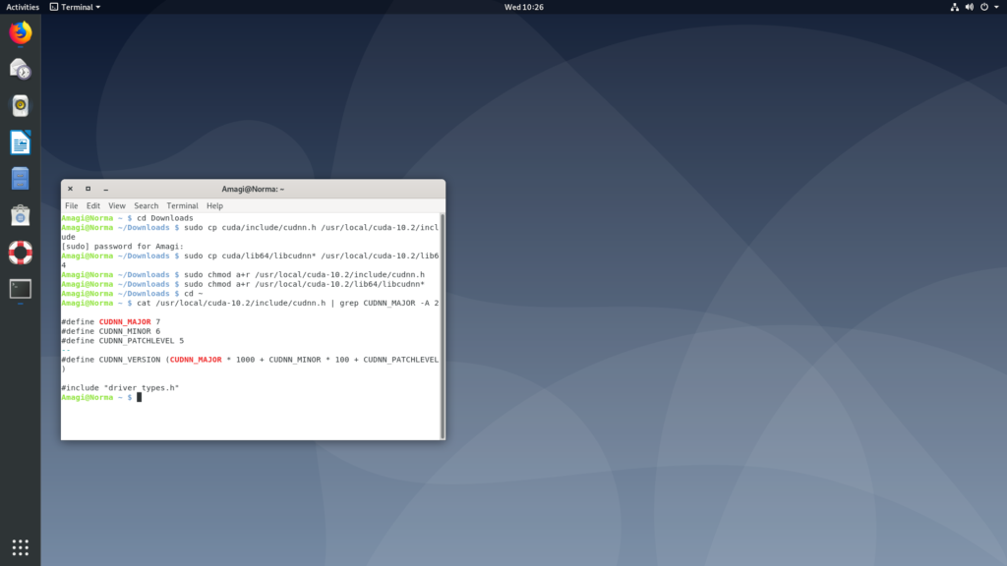Screen dimensions: 1007x566
Task: Open the Search menu in Terminal
Action: (x=146, y=206)
